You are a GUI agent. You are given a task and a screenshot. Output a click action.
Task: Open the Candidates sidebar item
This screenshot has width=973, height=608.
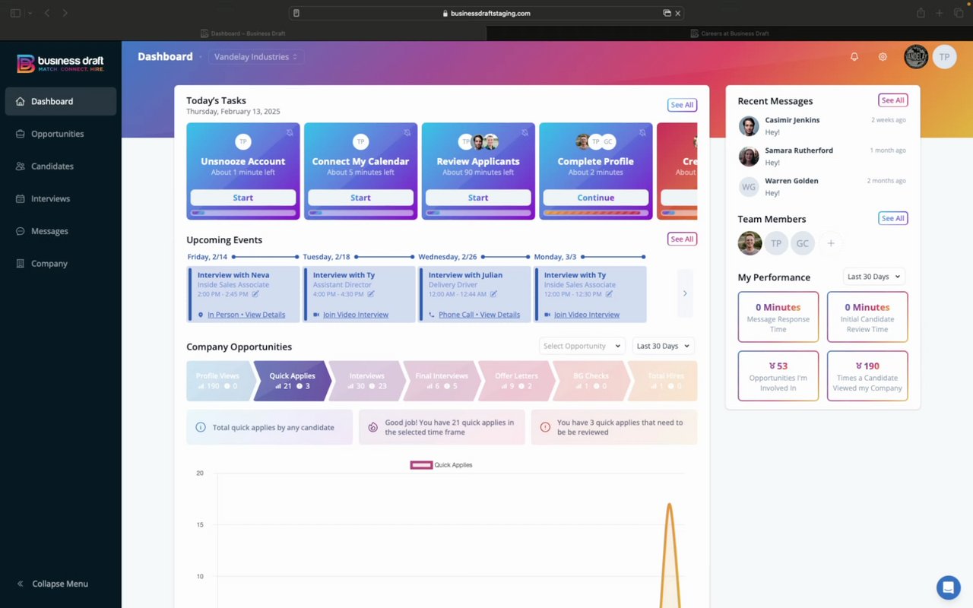tap(61, 166)
